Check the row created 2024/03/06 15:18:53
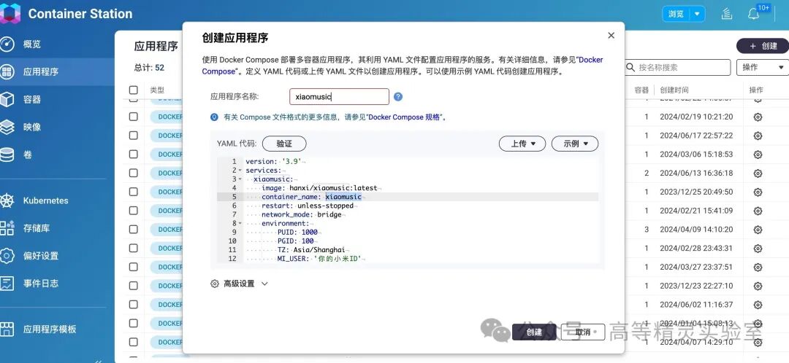This screenshot has width=789, height=363. (134, 154)
